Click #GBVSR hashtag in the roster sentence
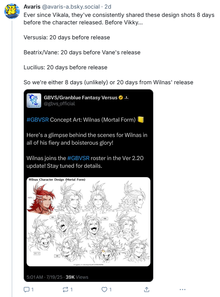Viewport: 220px width, 297px height. click(x=78, y=158)
